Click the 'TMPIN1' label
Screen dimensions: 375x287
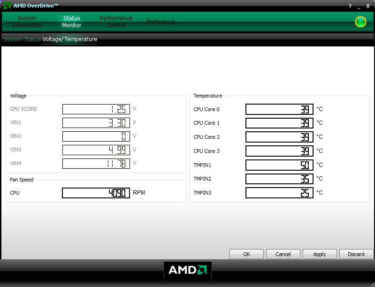tap(202, 166)
